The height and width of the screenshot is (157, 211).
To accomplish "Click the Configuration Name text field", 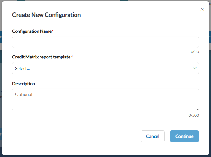I will (105, 42).
